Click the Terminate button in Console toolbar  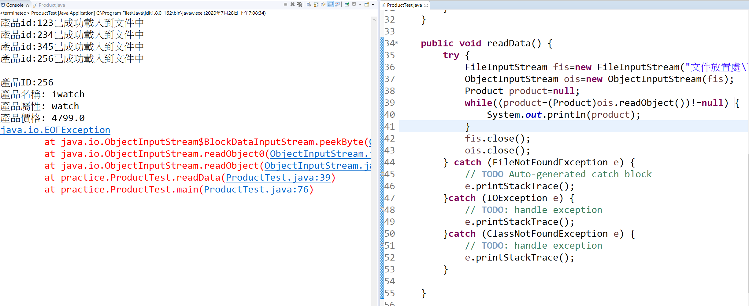285,5
